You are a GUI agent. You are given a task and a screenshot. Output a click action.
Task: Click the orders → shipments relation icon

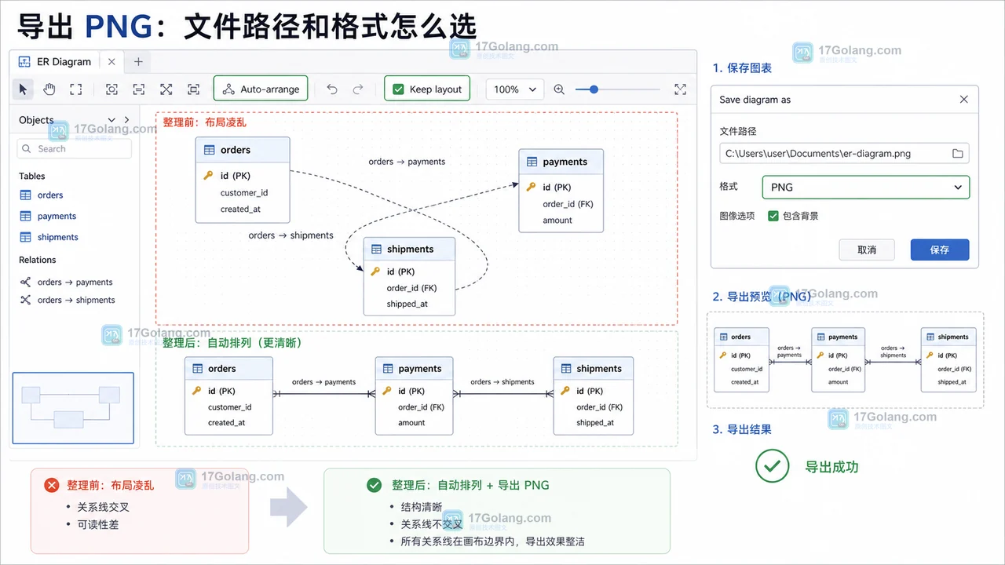pyautogui.click(x=25, y=301)
